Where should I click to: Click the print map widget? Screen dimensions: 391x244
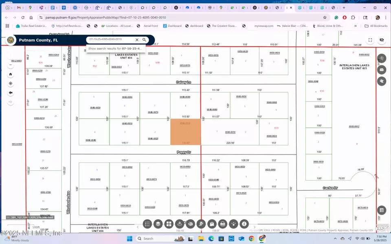click(x=222, y=224)
